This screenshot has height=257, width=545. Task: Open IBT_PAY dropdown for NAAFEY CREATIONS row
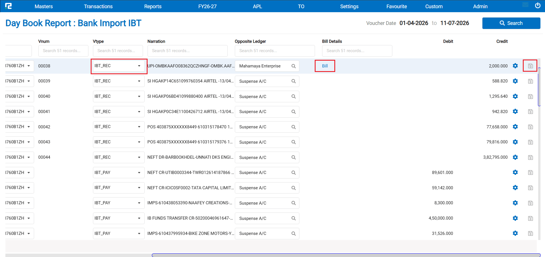(119, 203)
